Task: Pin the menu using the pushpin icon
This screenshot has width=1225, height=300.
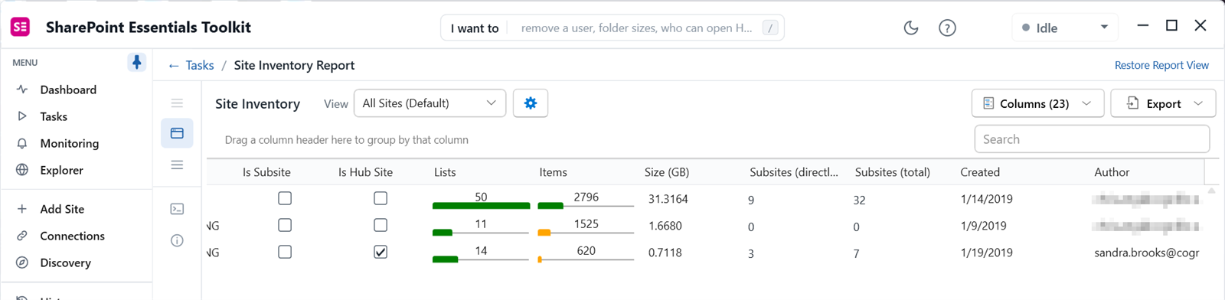Action: (x=136, y=62)
